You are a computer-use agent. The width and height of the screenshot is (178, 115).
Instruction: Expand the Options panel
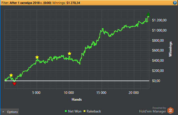coord(10,112)
